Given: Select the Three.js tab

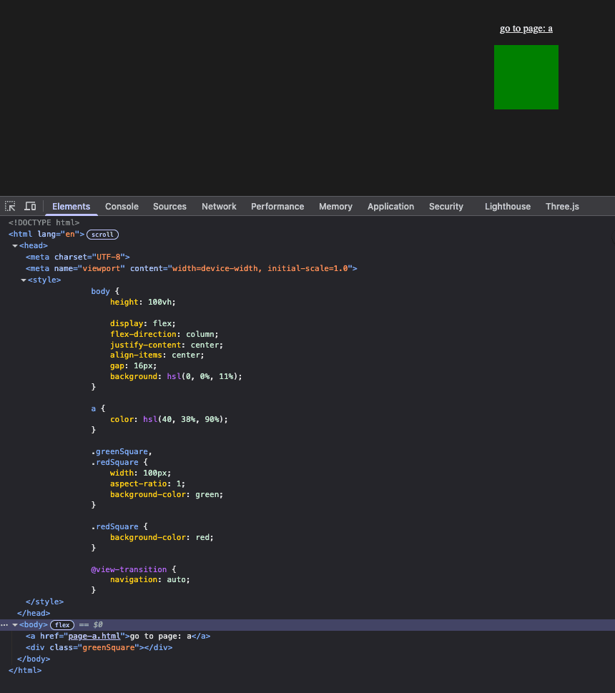Looking at the screenshot, I should 562,207.
